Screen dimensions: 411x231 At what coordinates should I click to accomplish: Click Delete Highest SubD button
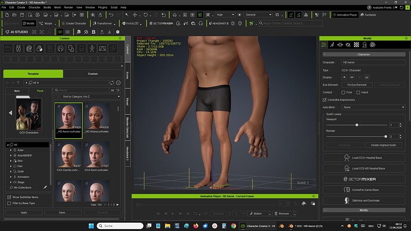click(383, 145)
